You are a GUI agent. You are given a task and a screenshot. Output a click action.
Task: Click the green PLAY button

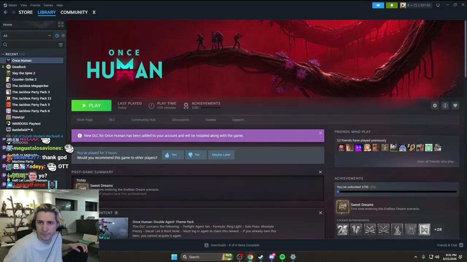pos(92,106)
